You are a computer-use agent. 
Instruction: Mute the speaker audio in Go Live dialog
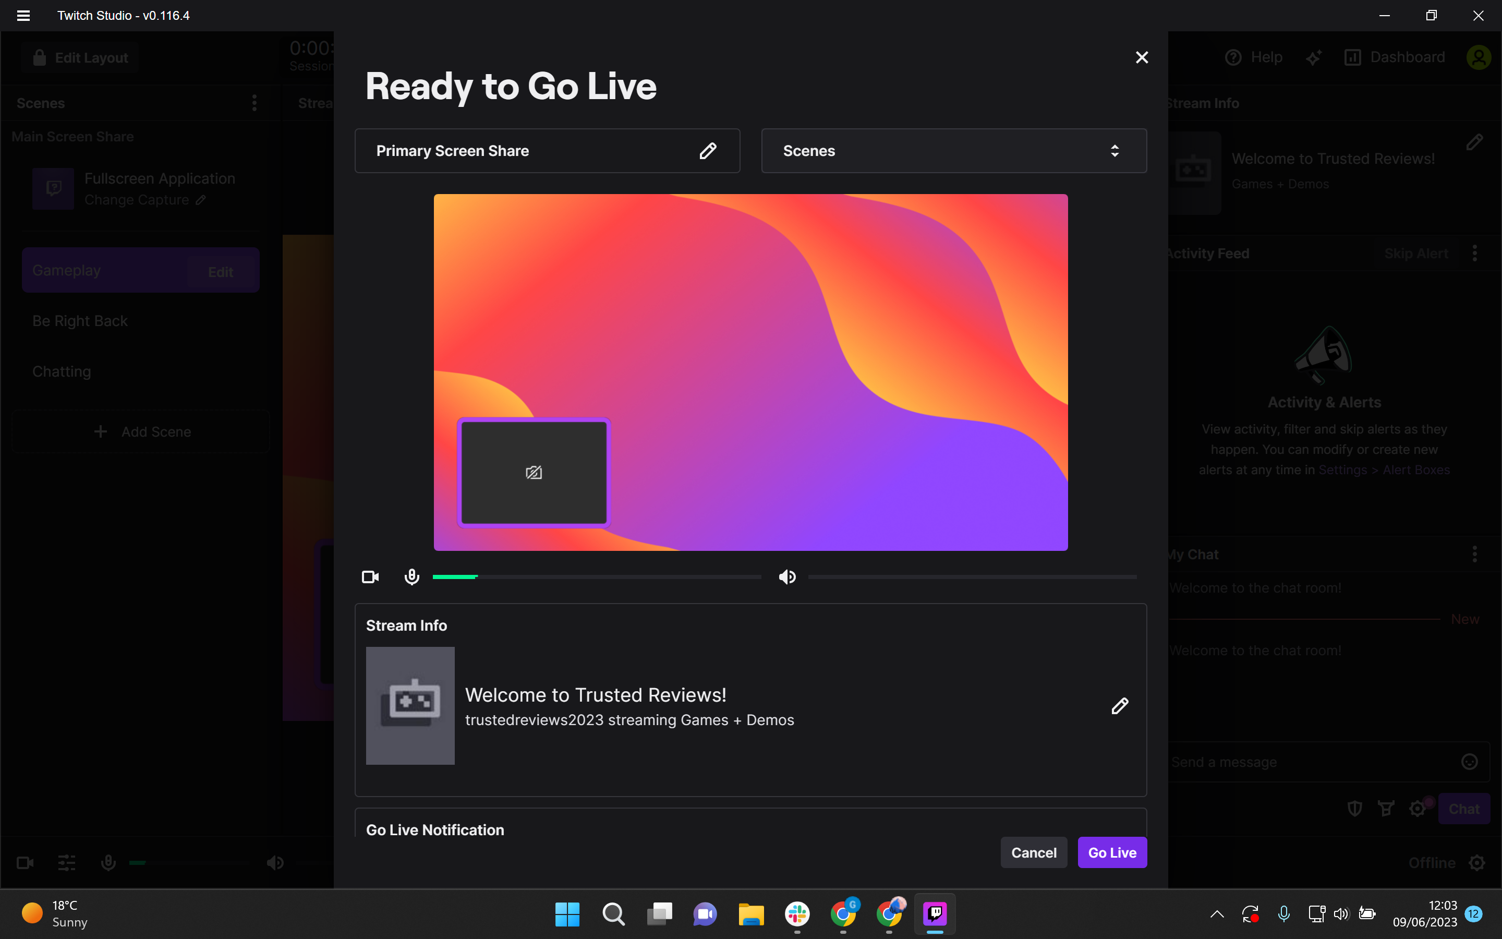(787, 577)
